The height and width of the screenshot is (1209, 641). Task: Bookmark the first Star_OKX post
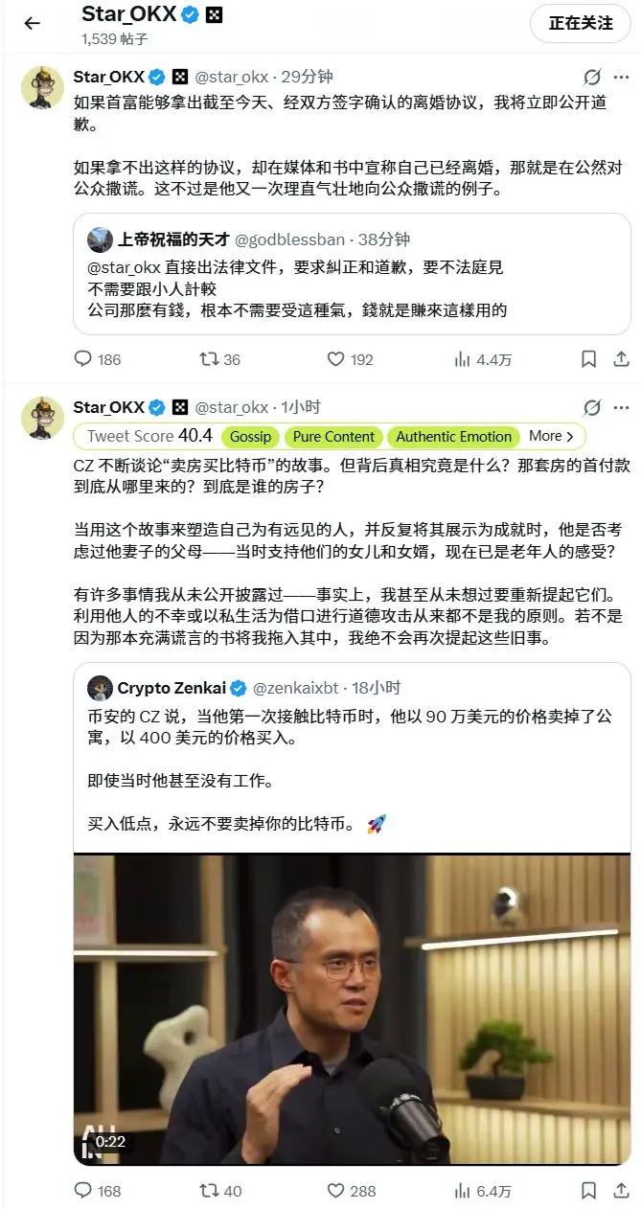tap(588, 359)
